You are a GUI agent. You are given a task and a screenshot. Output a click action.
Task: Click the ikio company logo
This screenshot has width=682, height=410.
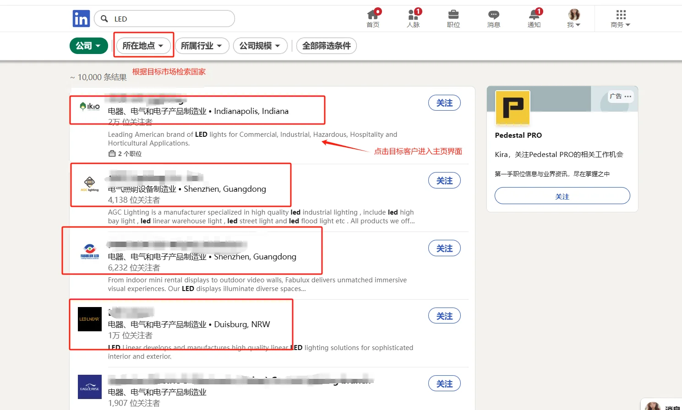89,106
